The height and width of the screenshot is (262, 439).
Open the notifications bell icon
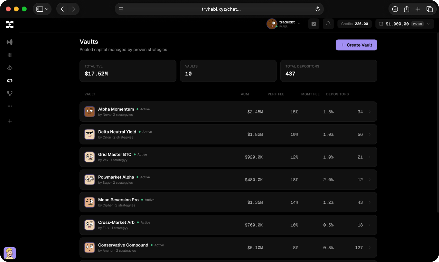pyautogui.click(x=328, y=24)
